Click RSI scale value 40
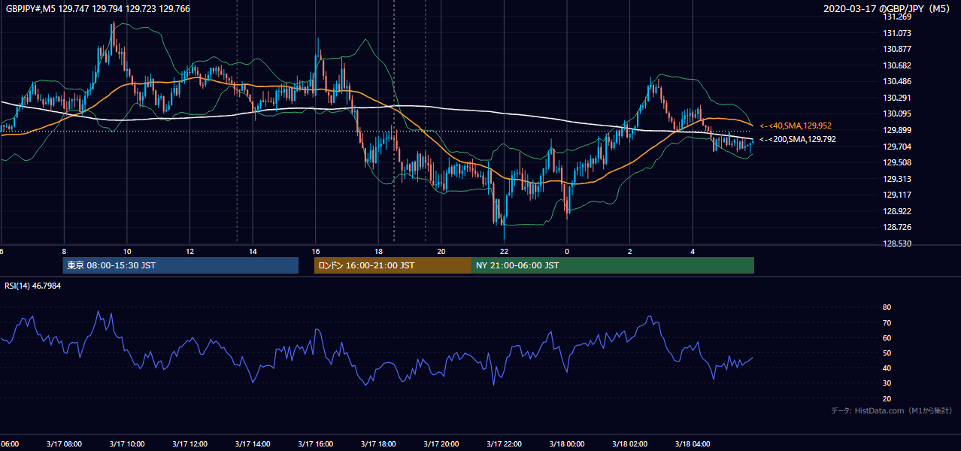This screenshot has width=961, height=451. [887, 368]
